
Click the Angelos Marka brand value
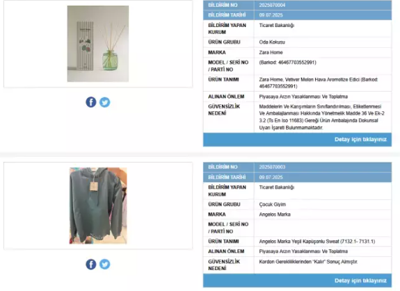[275, 215]
